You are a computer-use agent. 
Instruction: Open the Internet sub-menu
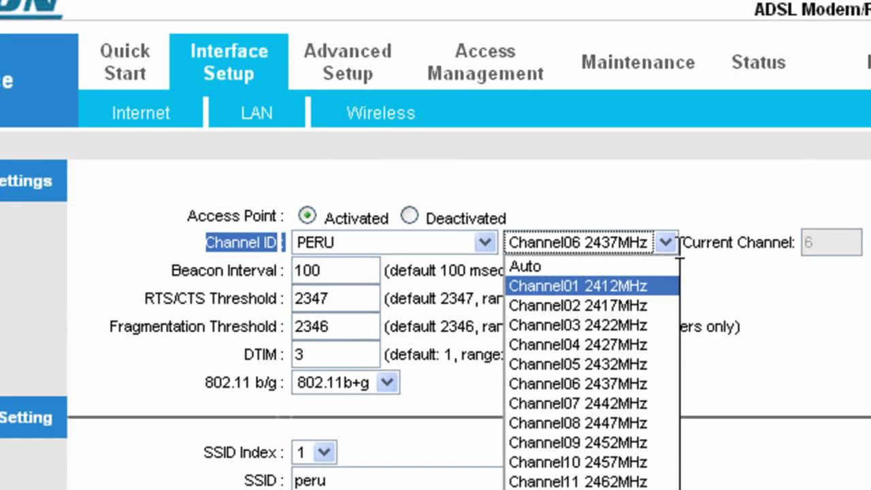(141, 113)
